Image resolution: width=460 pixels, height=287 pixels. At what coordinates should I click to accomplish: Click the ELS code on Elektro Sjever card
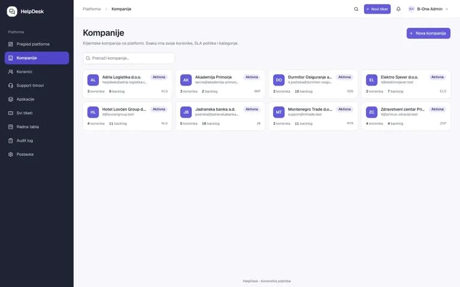coord(443,91)
